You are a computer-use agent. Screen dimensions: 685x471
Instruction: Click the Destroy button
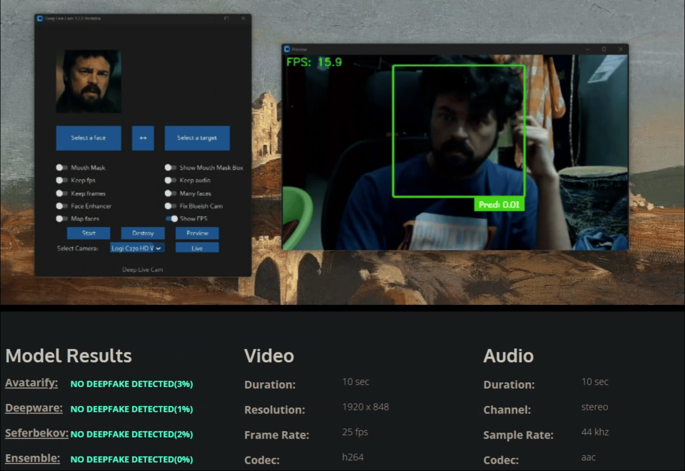point(143,233)
